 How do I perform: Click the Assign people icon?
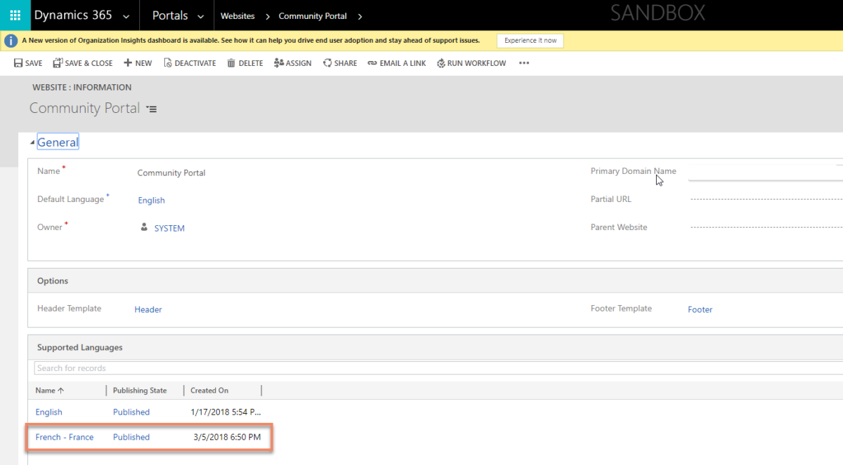(x=278, y=63)
